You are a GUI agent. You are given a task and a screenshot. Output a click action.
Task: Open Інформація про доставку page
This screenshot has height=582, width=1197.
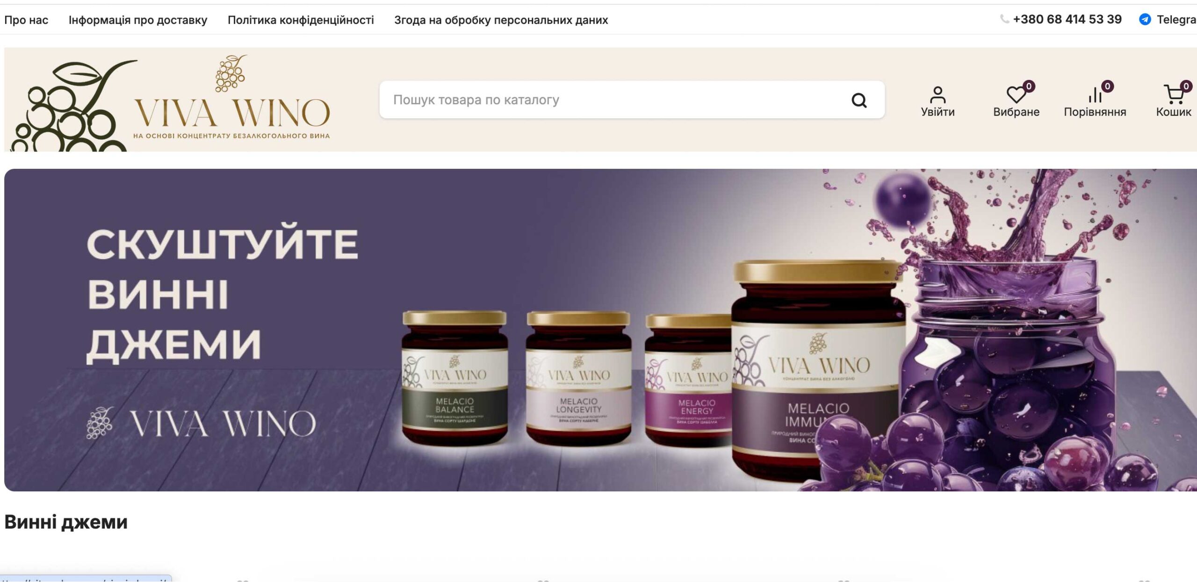click(x=138, y=20)
